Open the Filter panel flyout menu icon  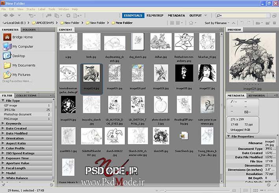(52, 95)
